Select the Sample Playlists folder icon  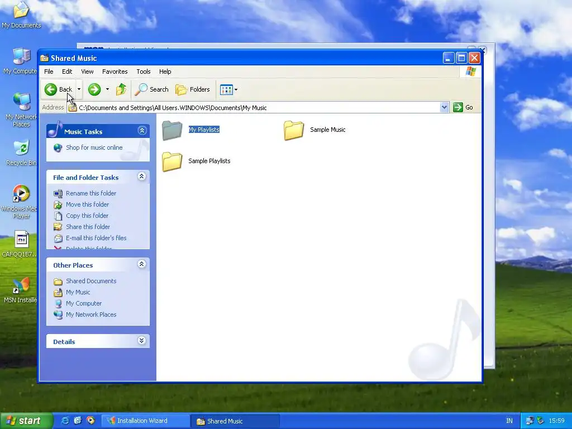coord(172,161)
